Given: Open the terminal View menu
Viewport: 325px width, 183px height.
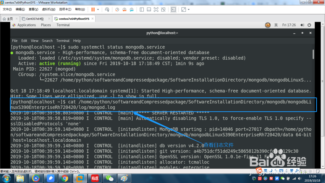Looking at the screenshot, I should pyautogui.click(x=34, y=41).
